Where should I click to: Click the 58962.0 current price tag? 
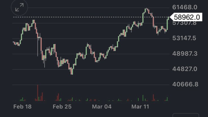point(187,17)
